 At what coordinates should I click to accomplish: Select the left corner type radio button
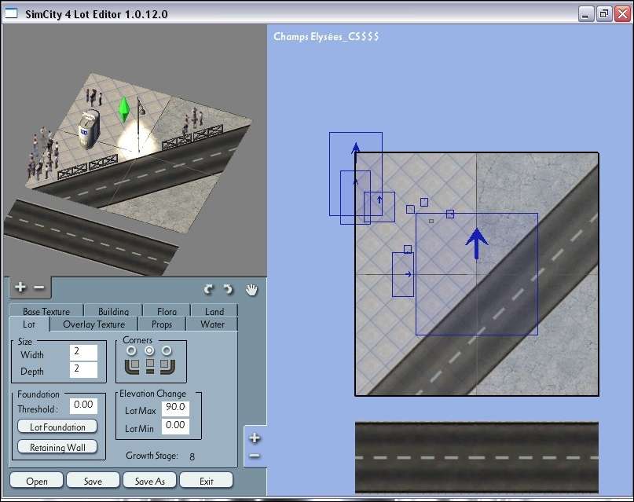pos(131,351)
